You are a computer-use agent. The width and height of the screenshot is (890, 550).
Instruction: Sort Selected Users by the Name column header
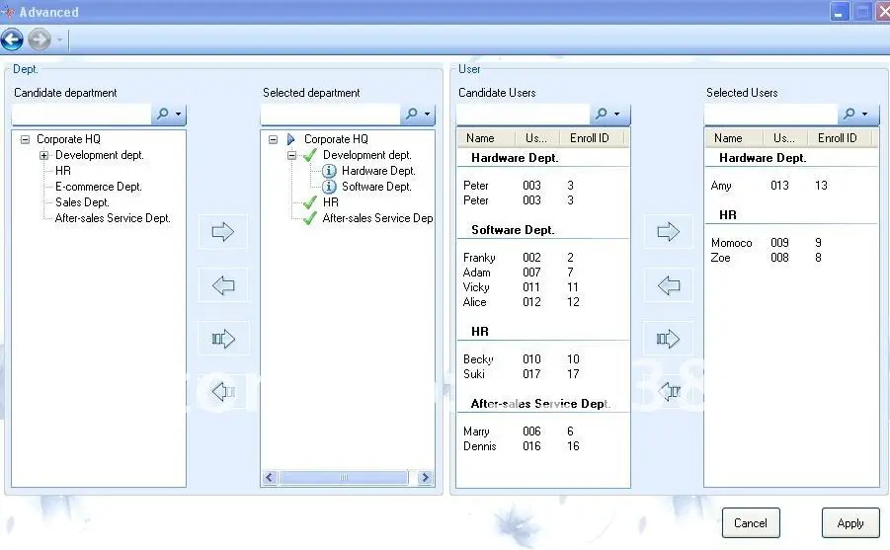coord(734,138)
